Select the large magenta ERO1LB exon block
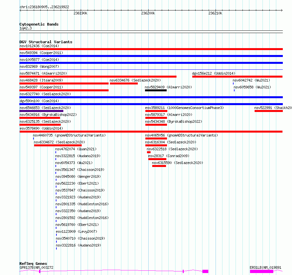The width and height of the screenshot is (292, 275). point(261,271)
